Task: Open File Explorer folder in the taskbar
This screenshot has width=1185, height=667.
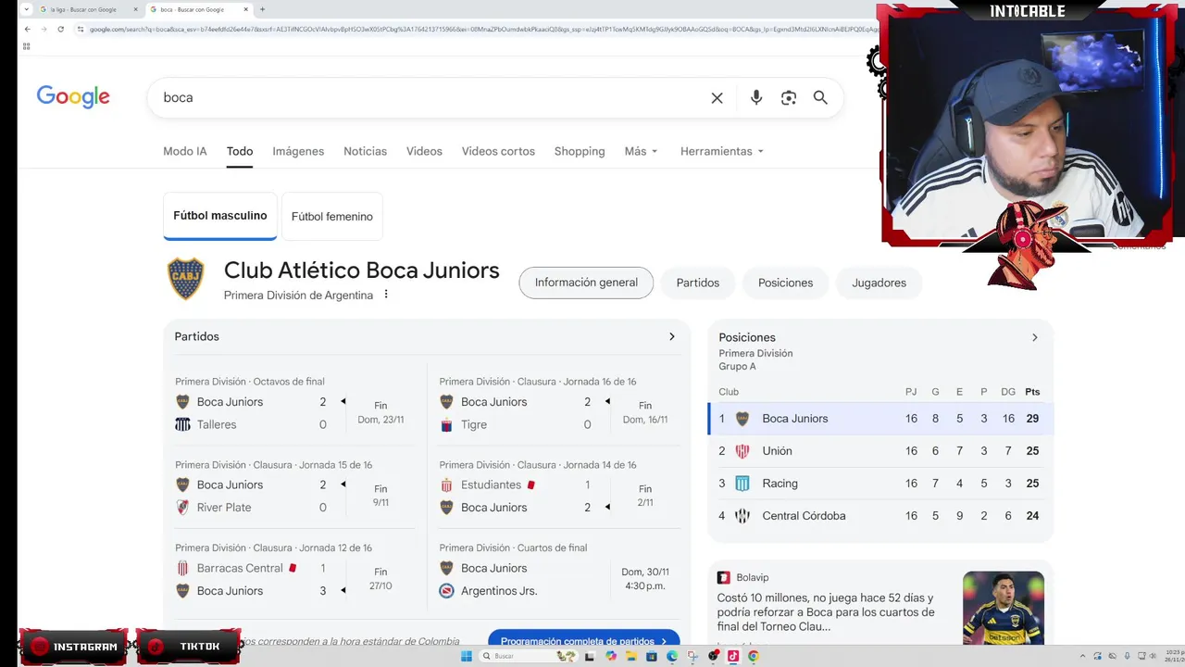Action: (631, 656)
